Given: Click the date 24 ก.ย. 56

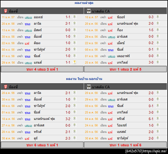Looking at the screenshot, I should [91, 125].
